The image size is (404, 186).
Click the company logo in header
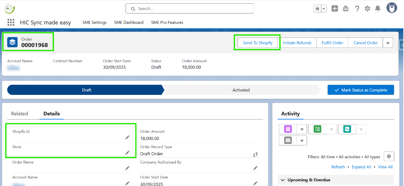[x=9, y=8]
